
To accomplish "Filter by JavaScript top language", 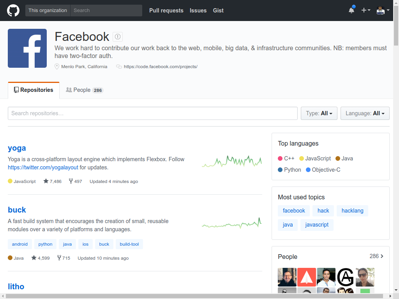I will pyautogui.click(x=315, y=158).
